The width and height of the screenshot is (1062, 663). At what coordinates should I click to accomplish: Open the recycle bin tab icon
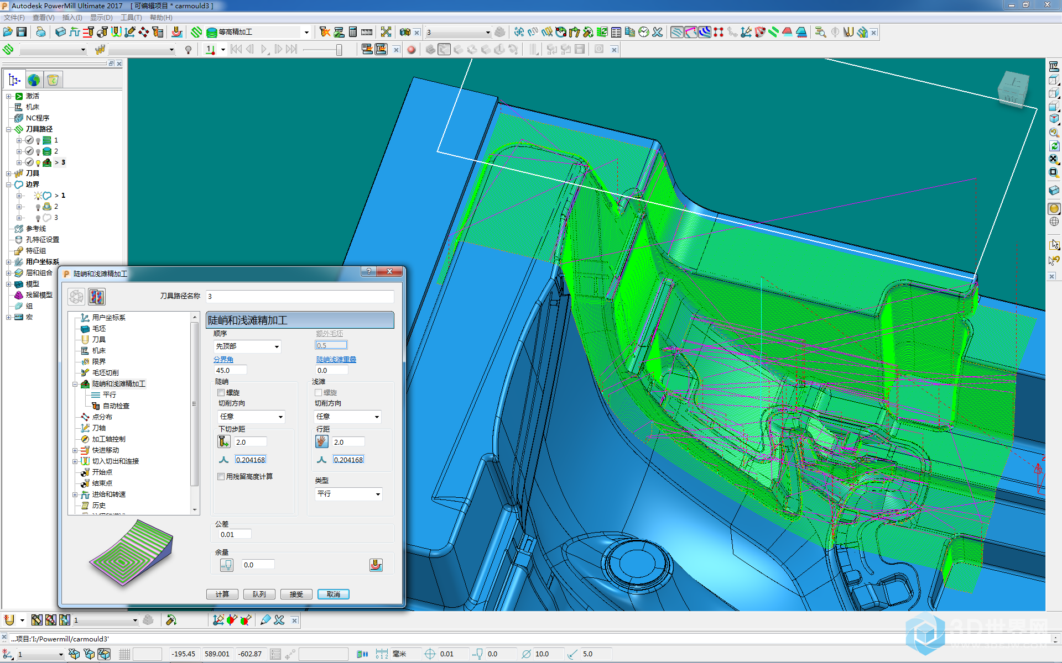click(53, 80)
